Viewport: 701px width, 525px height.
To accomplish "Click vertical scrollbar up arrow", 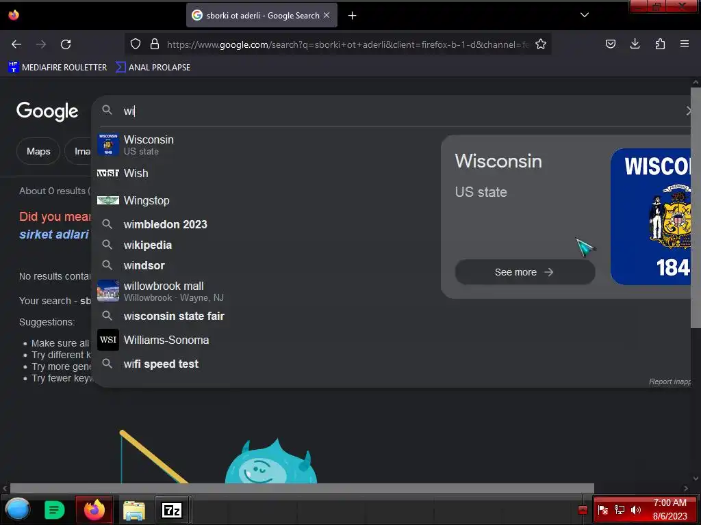I will tap(696, 83).
